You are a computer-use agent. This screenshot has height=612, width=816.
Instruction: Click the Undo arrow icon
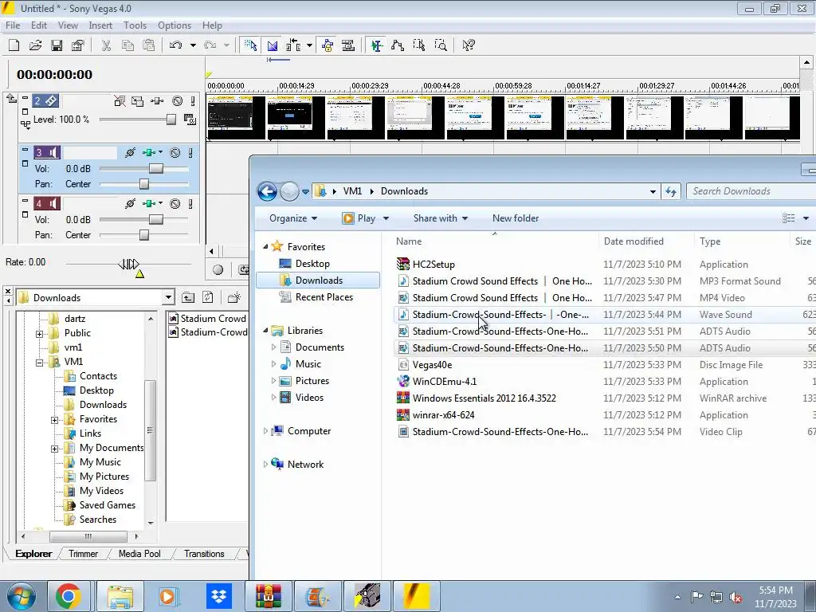coord(175,45)
